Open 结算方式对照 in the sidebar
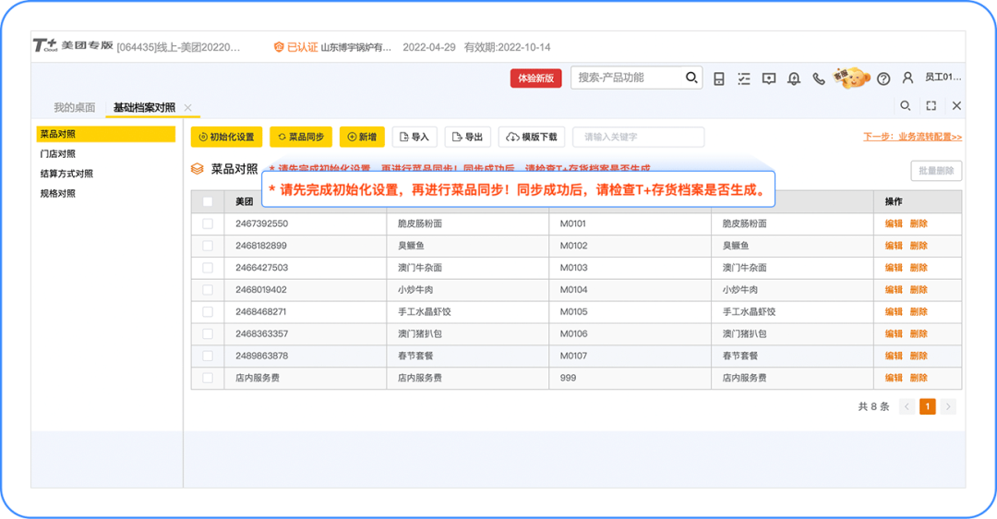The width and height of the screenshot is (997, 519). [66, 174]
